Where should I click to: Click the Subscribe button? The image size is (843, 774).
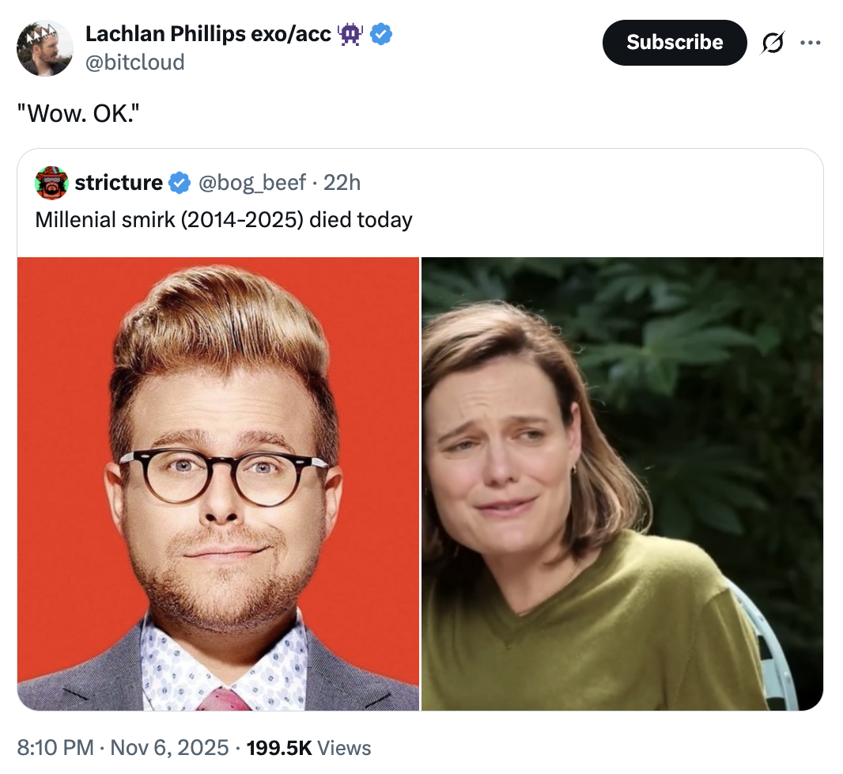(674, 43)
